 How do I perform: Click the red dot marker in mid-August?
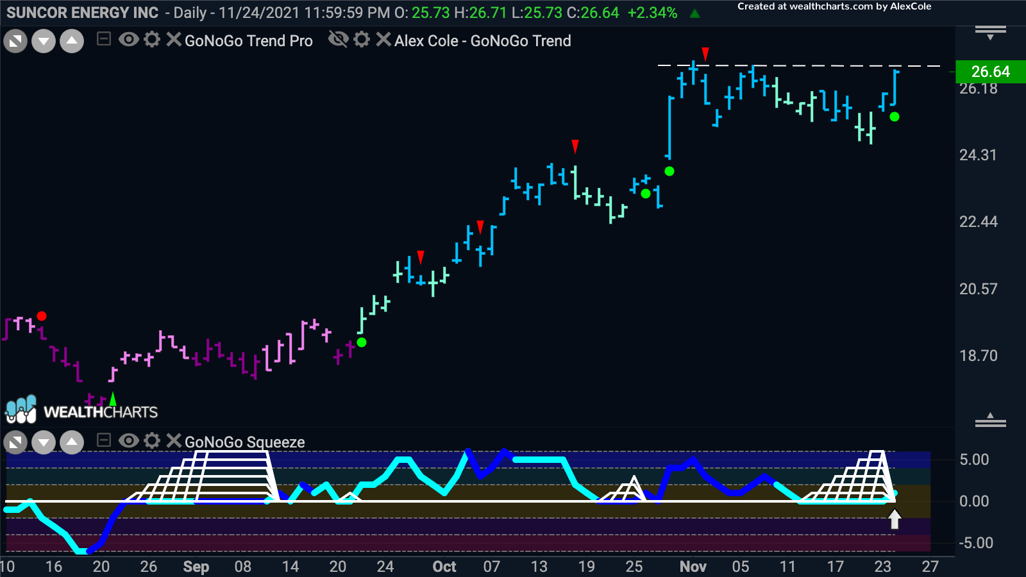pos(42,316)
